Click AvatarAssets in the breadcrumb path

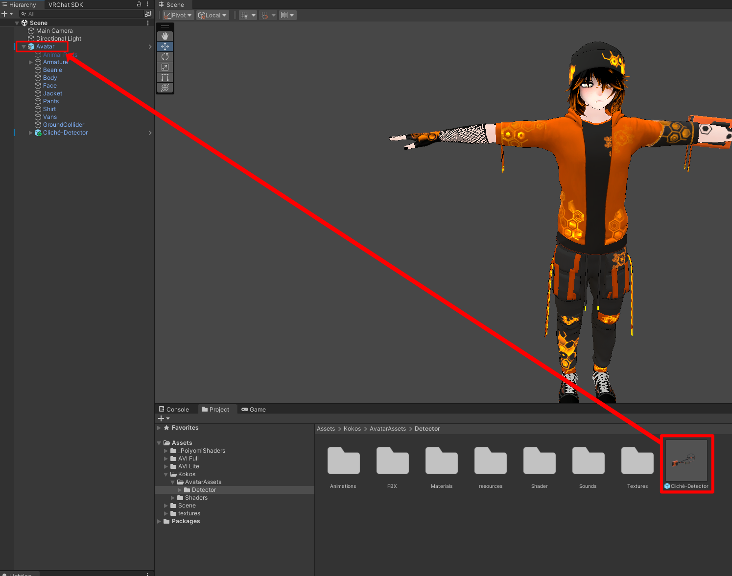tap(387, 429)
